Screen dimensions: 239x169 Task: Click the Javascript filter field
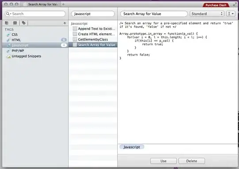click(93, 14)
